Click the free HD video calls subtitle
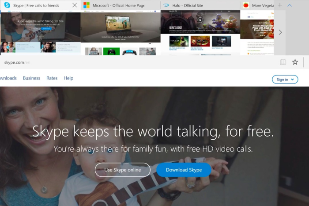The width and height of the screenshot is (309, 206). 153,149
